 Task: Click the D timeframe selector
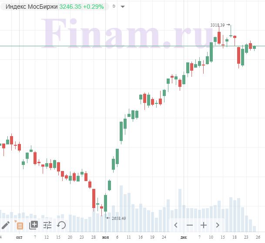tap(114, 6)
